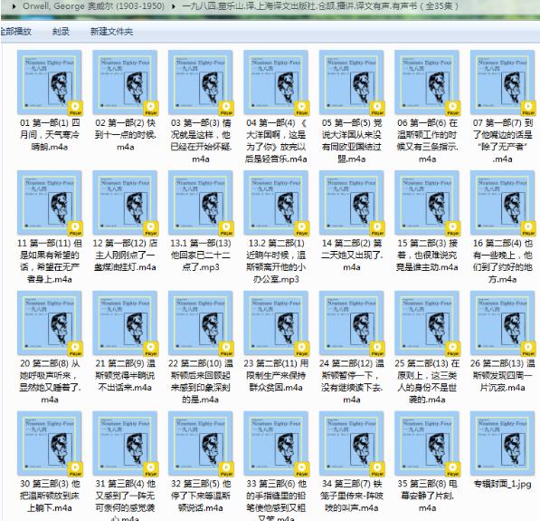This screenshot has height=521, width=540.
Task: Select file icon '32 第三部(5)'
Action: pyautogui.click(x=201, y=443)
